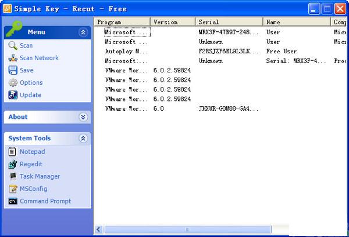Click the Save floppy disk icon
Viewport: 349px width, 237px height.
13,70
